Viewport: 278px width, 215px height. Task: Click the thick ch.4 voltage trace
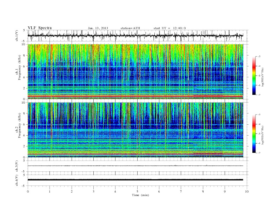(135, 180)
